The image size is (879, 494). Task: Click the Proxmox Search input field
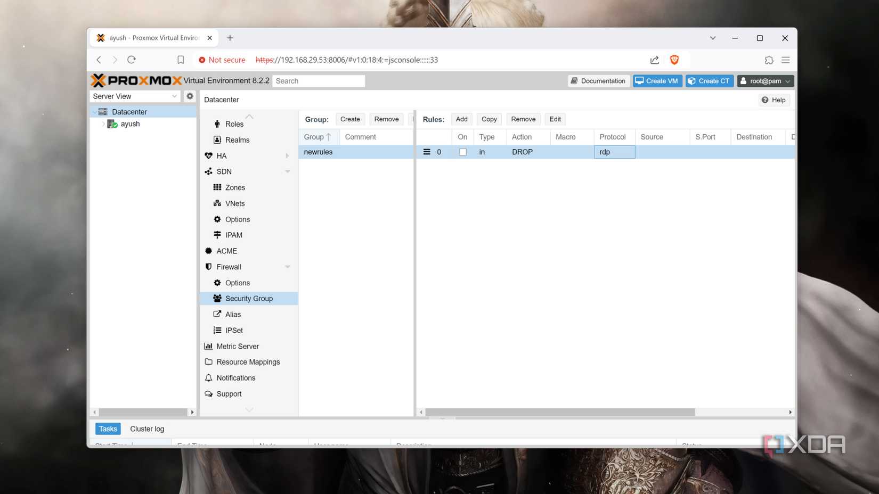318,81
